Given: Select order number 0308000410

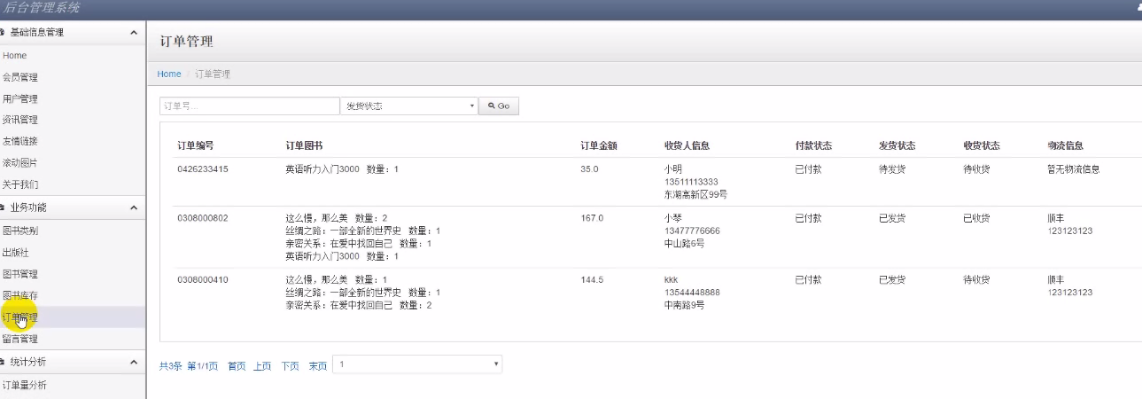Looking at the screenshot, I should pyautogui.click(x=203, y=280).
